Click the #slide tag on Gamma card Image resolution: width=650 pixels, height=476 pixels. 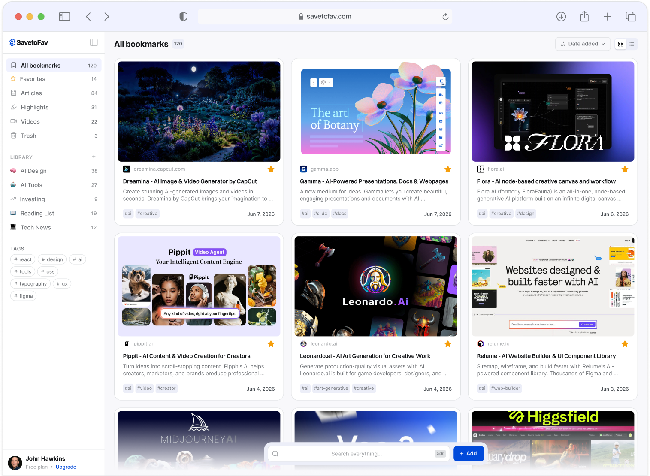(x=320, y=214)
